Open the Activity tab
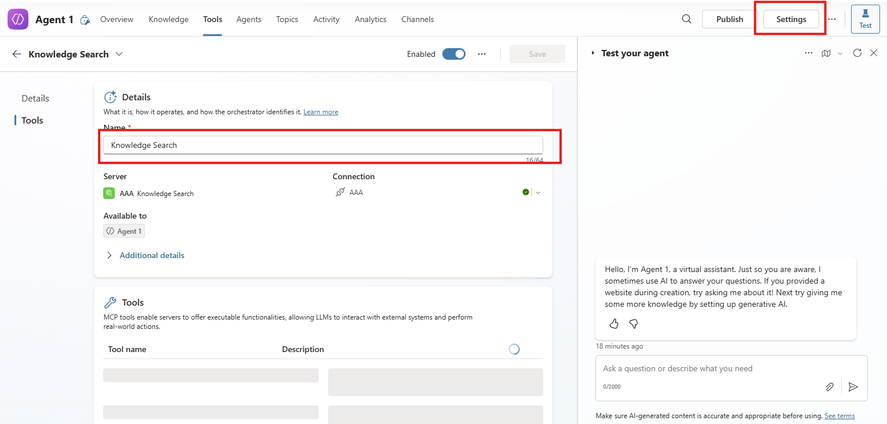 326,19
